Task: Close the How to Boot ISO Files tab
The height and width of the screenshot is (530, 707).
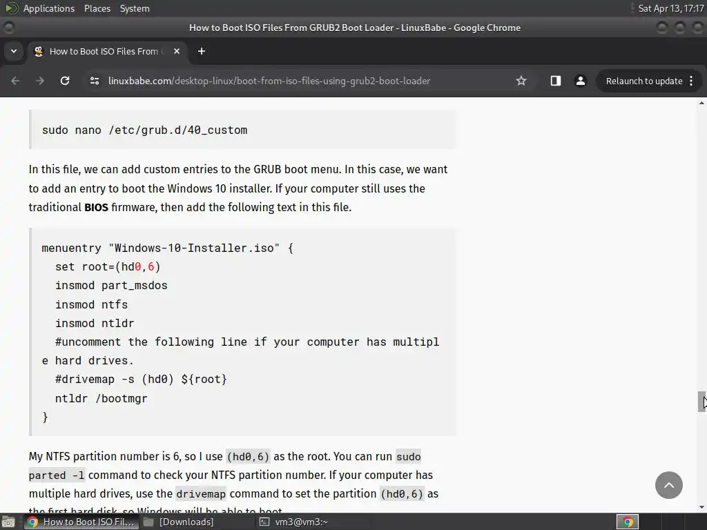Action: click(x=177, y=51)
